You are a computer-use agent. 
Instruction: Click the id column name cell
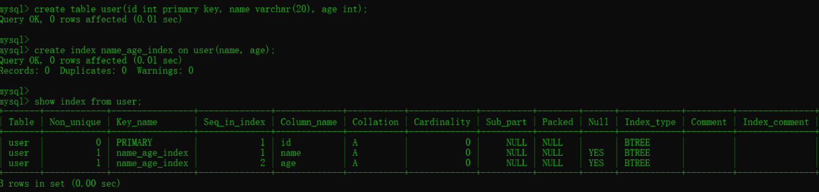click(285, 142)
